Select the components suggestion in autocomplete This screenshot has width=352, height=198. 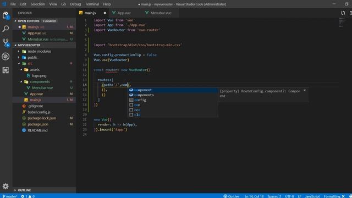click(173, 95)
